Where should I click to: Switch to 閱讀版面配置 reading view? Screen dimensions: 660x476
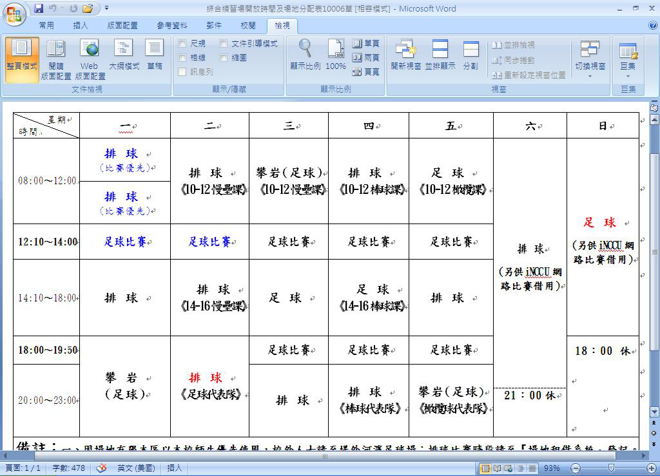[56, 59]
